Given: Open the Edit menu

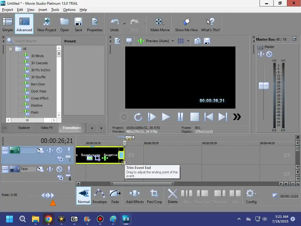Looking at the screenshot, I should click(x=20, y=10).
